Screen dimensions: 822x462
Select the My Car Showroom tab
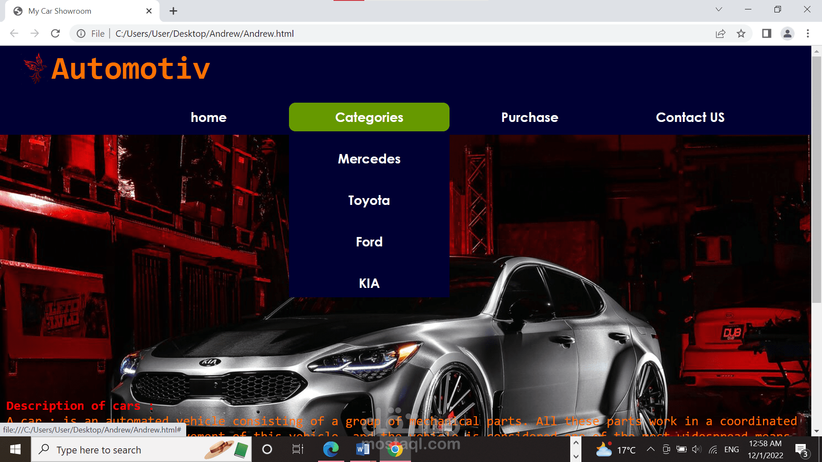click(82, 11)
